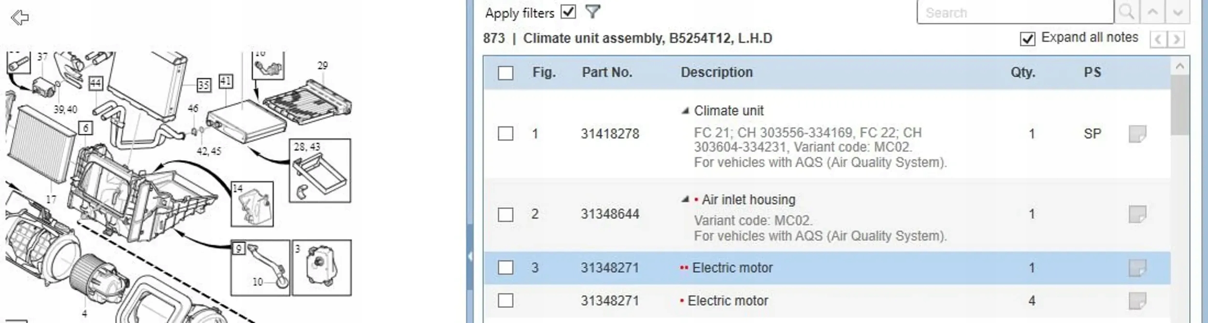The height and width of the screenshot is (323, 1208).
Task: Collapse the Air inlet housing notes
Action: pos(685,199)
